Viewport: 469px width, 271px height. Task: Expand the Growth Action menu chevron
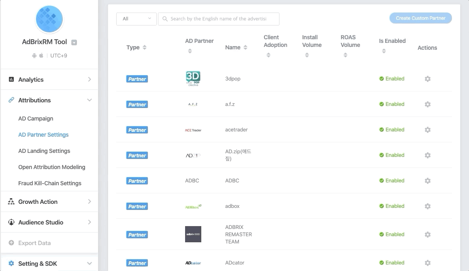click(90, 201)
